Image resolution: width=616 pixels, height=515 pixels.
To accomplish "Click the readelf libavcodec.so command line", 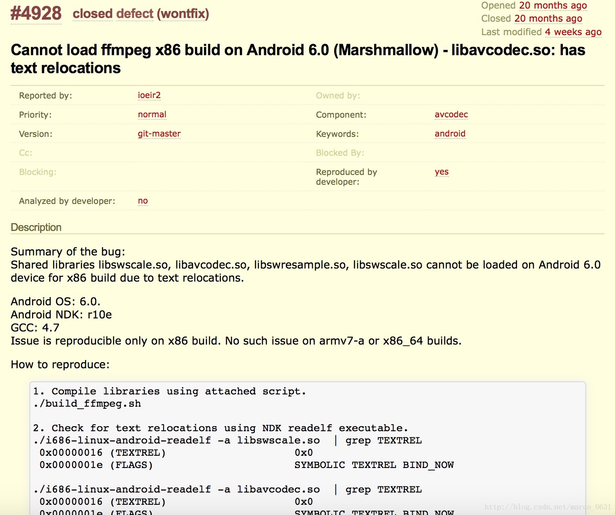I will [227, 490].
